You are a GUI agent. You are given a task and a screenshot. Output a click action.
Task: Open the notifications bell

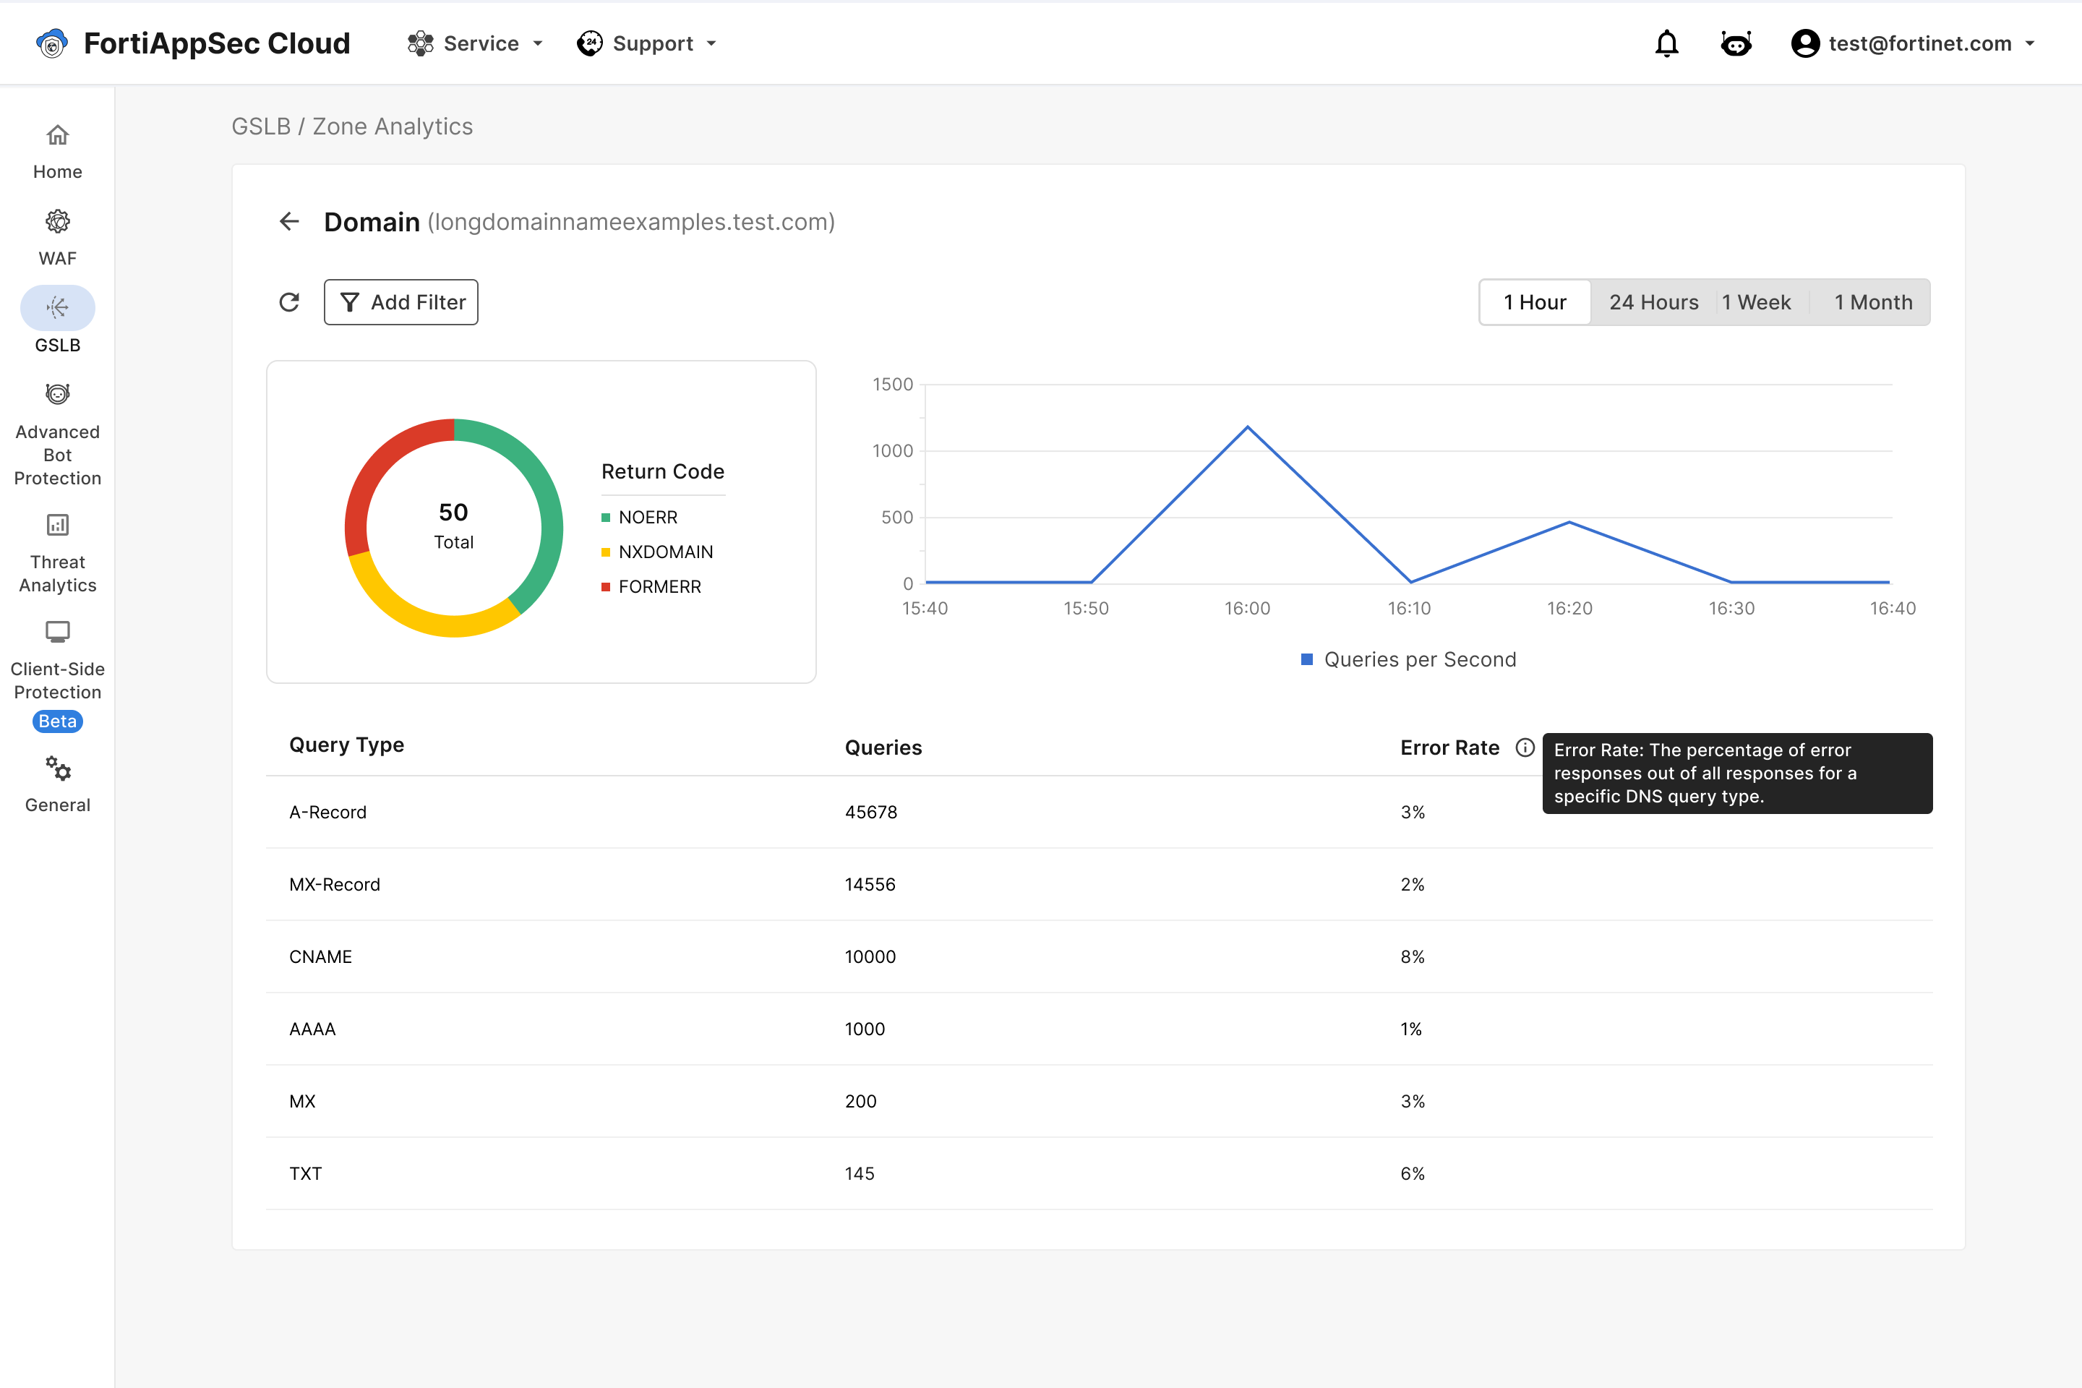click(1666, 43)
